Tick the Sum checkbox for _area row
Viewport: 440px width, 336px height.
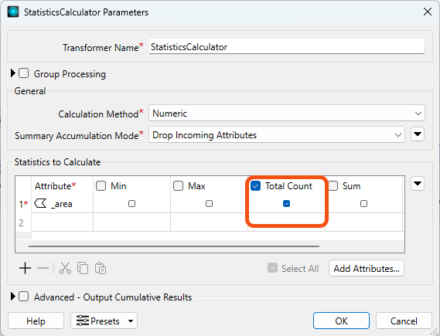click(x=363, y=203)
